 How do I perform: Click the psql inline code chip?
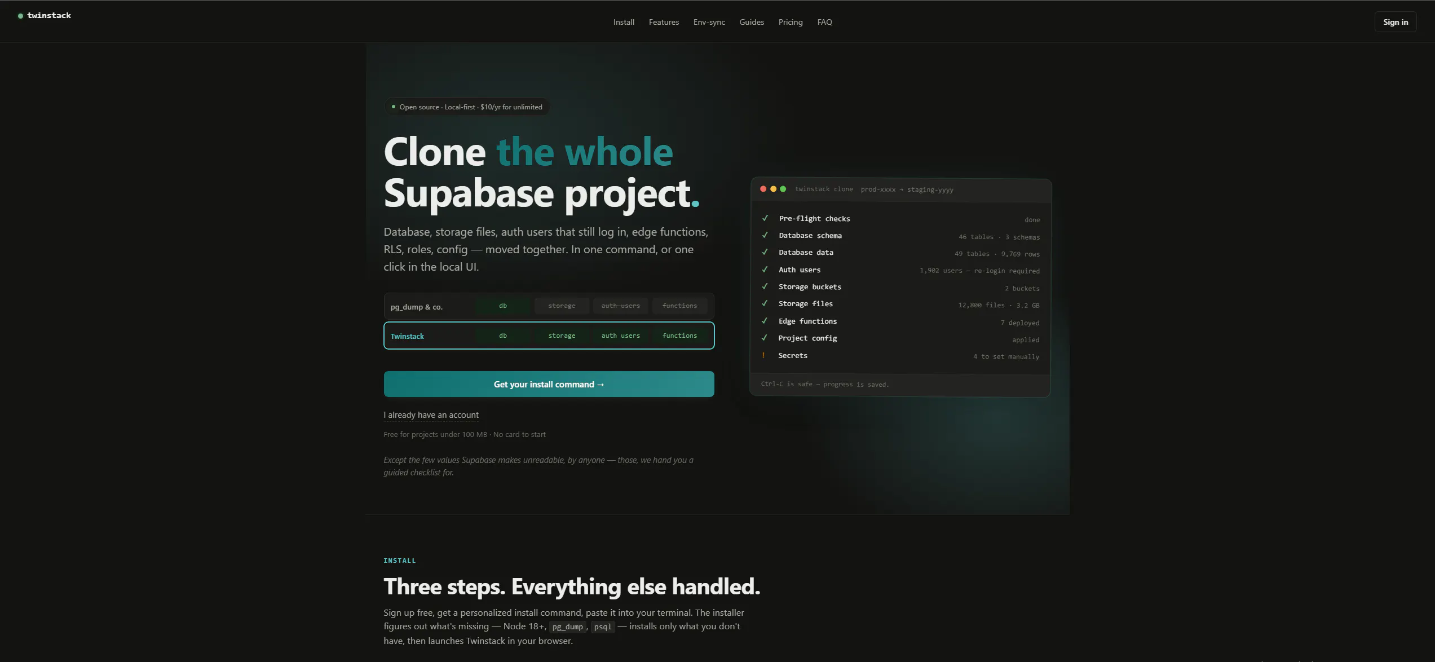tap(603, 626)
